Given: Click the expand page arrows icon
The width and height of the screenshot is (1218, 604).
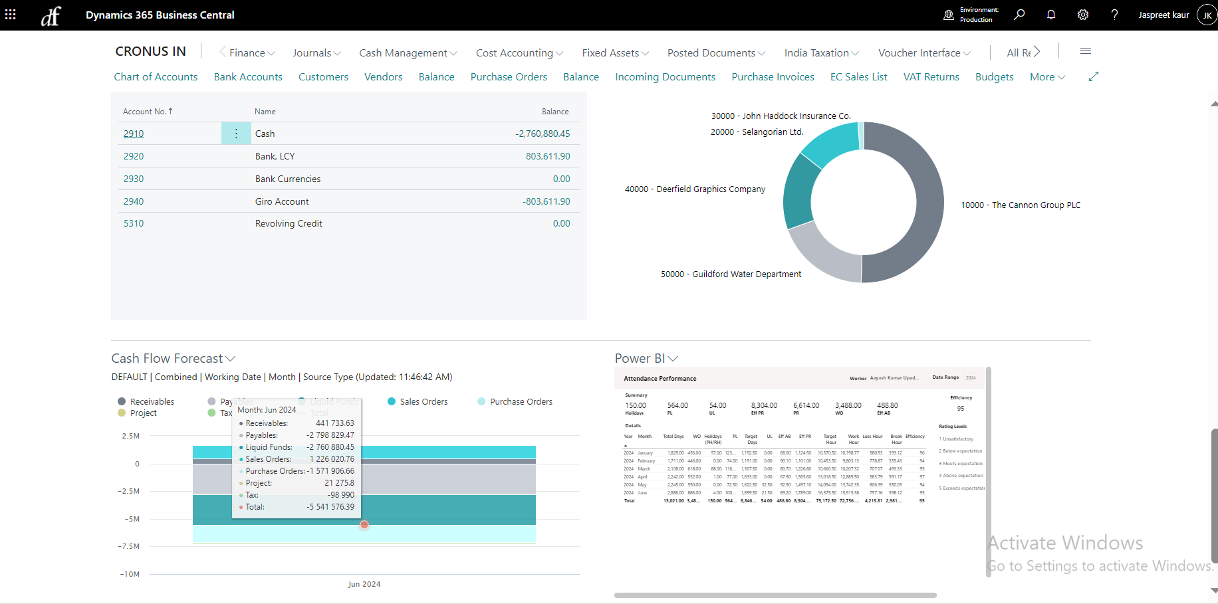Looking at the screenshot, I should 1094,77.
